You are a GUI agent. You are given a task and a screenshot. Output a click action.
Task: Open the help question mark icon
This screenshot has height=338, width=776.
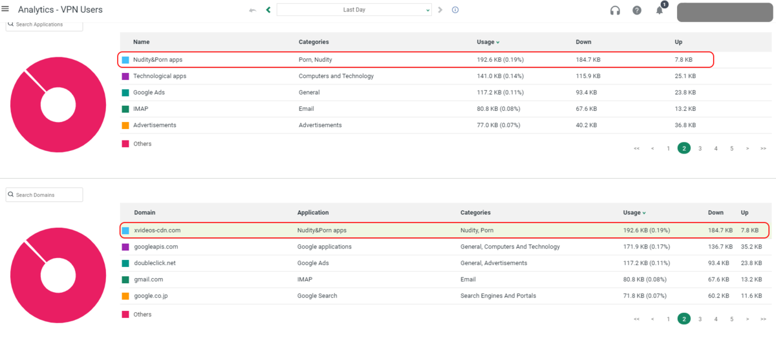[637, 10]
